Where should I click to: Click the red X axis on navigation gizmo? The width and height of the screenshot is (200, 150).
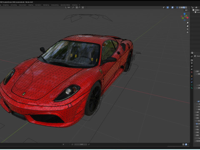click(187, 17)
